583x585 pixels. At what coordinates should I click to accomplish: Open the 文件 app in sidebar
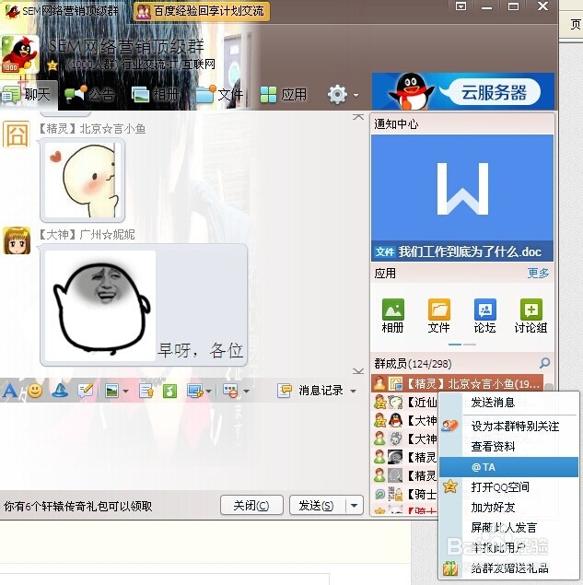click(438, 316)
